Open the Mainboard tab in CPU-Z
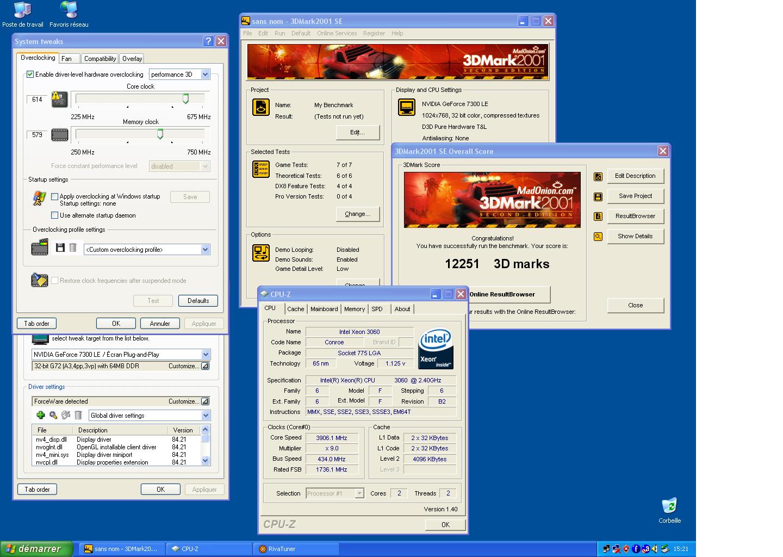The height and width of the screenshot is (557, 783). tap(324, 309)
